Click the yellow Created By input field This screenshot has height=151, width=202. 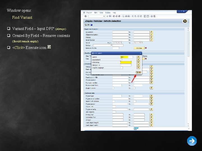pyautogui.click(x=126, y=62)
